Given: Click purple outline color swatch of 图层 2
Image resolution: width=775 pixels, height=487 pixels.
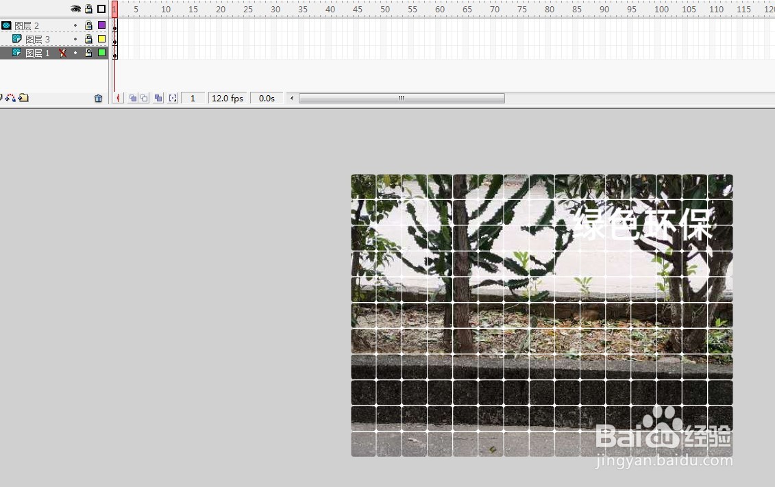Looking at the screenshot, I should coord(102,25).
